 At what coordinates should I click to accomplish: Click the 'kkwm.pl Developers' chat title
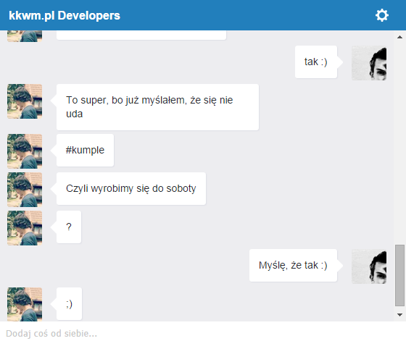pos(65,15)
